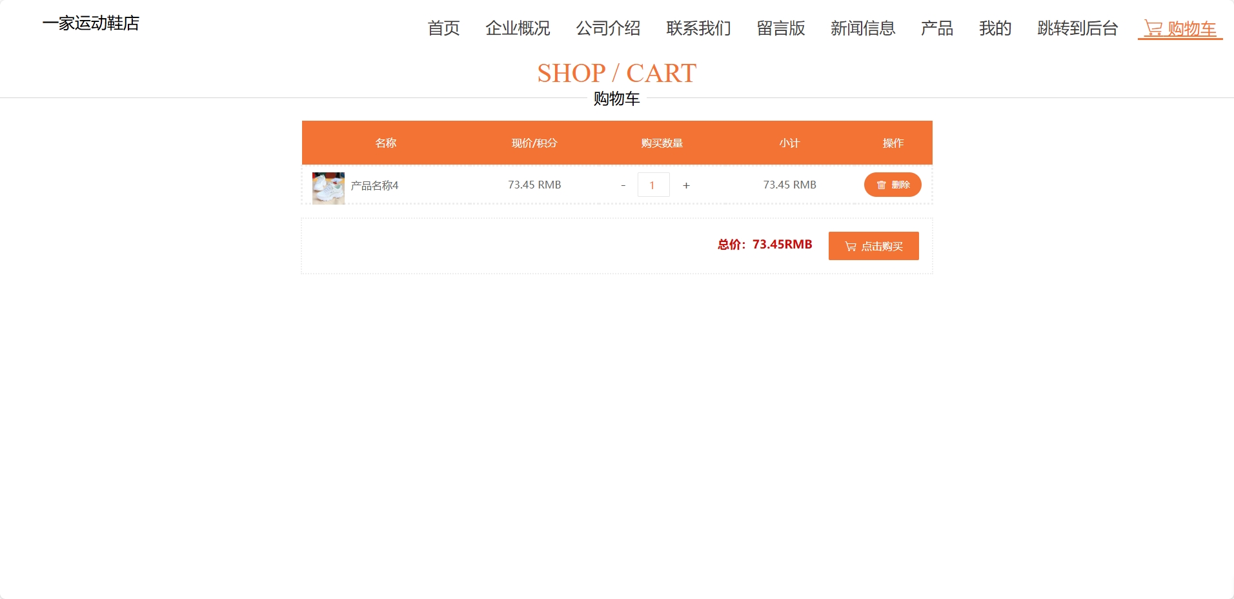Click the 点击购买 purchase button

[x=873, y=246]
